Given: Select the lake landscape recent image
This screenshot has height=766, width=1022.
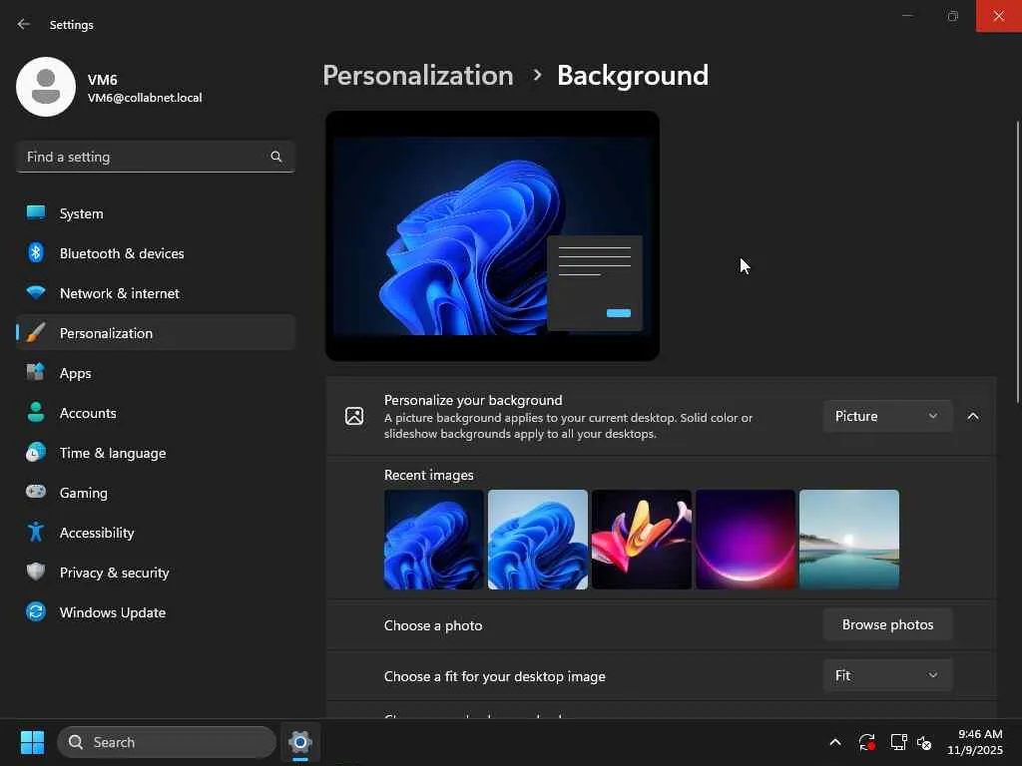Looking at the screenshot, I should pyautogui.click(x=849, y=540).
